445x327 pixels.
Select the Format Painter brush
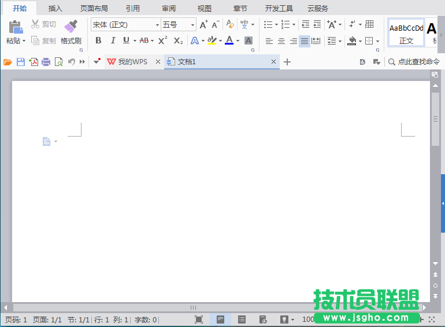(71, 26)
